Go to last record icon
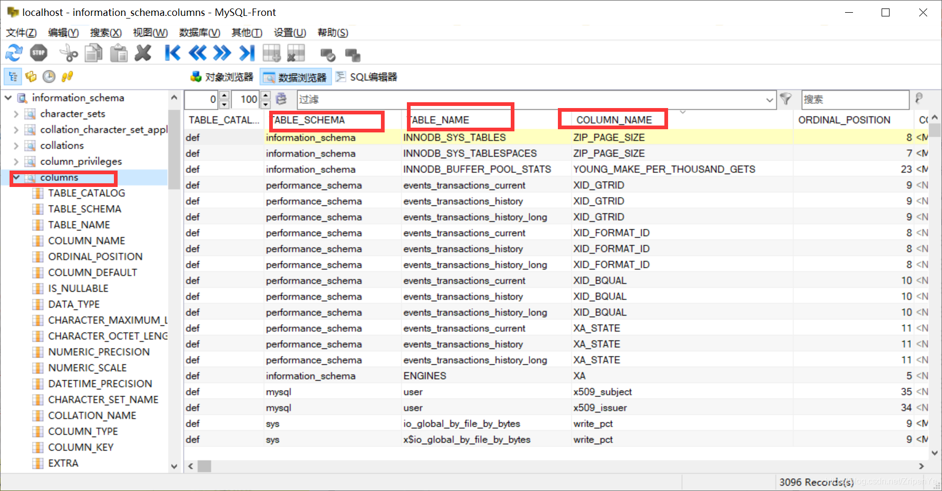 [247, 53]
